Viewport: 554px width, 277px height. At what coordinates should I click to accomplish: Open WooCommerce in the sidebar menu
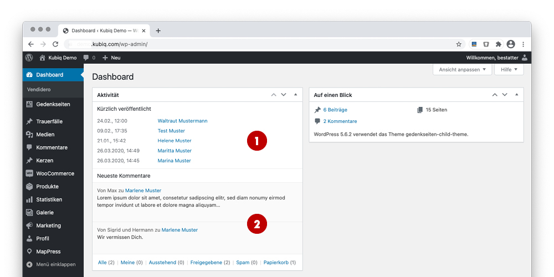coord(55,173)
